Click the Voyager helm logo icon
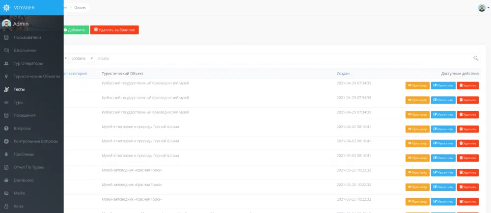This screenshot has width=491, height=213. coord(7,7)
